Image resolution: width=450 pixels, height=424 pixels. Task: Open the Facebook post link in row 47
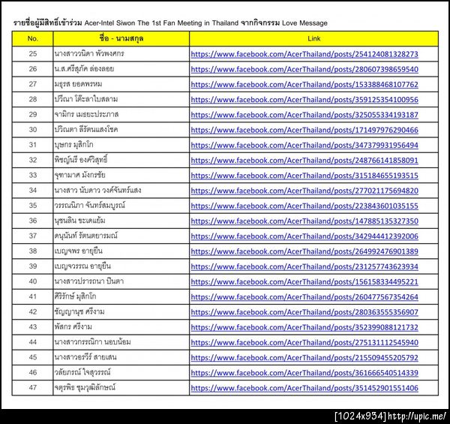(304, 388)
